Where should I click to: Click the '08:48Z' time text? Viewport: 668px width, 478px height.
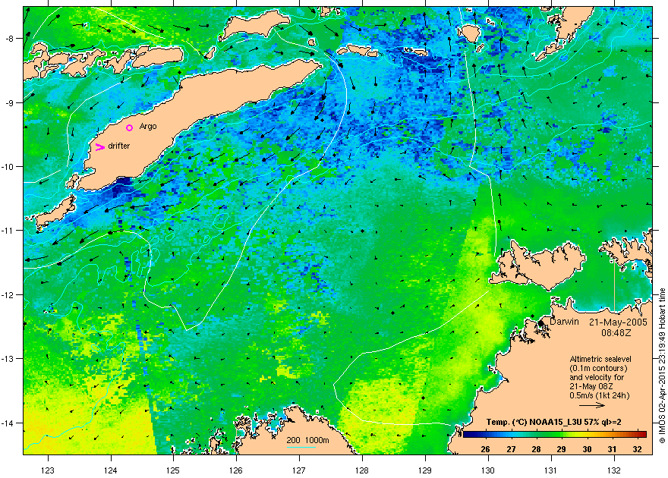(x=616, y=332)
